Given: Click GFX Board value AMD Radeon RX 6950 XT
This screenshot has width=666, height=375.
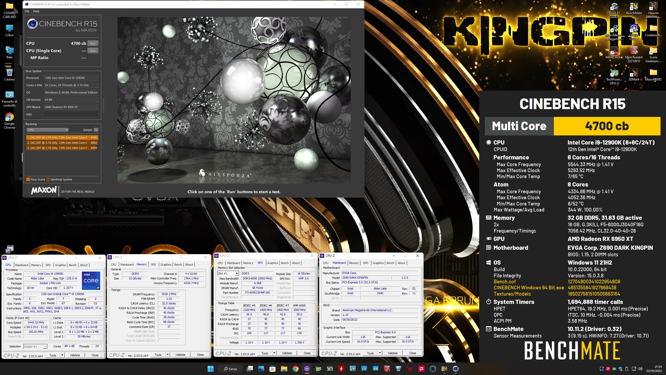Looking at the screenshot, I should [x=71, y=107].
